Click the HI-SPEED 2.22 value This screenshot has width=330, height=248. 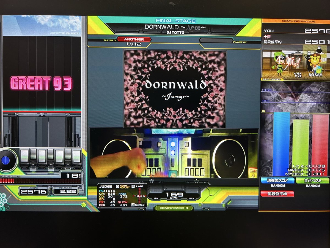click(x=65, y=191)
